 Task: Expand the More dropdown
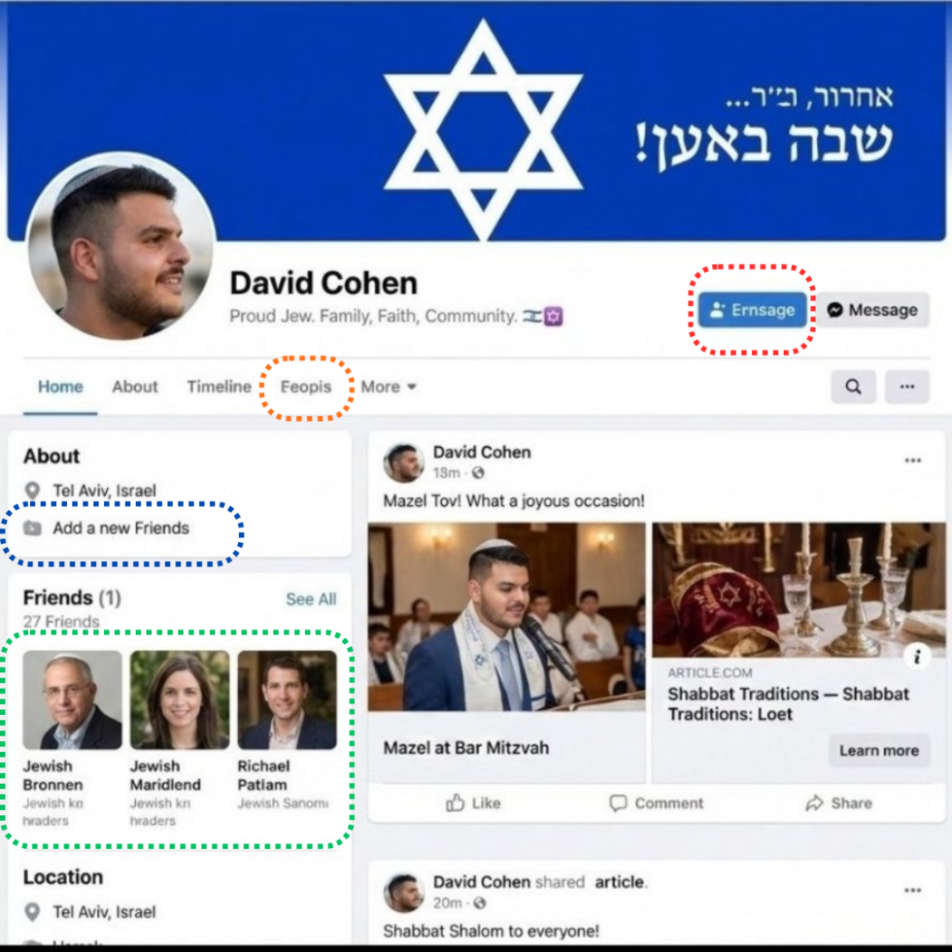pyautogui.click(x=389, y=387)
